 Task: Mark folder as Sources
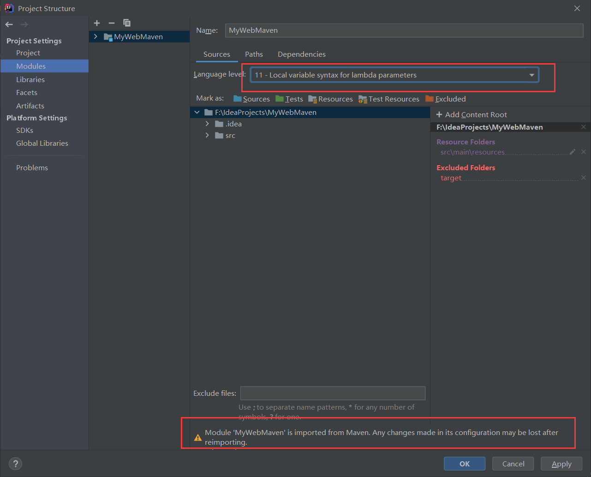(251, 99)
